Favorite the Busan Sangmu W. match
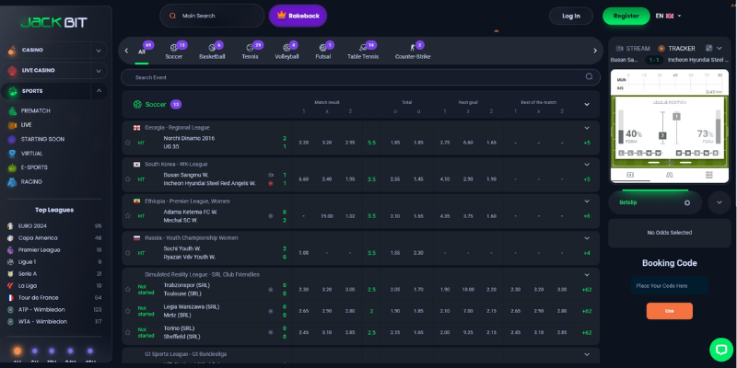The width and height of the screenshot is (737, 368). 127,179
